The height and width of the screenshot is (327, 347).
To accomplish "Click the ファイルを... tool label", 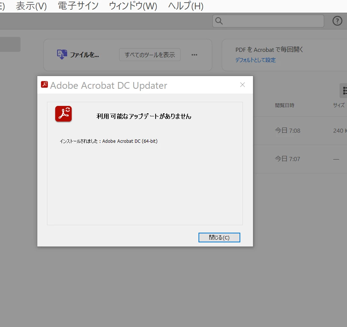I will tap(85, 54).
